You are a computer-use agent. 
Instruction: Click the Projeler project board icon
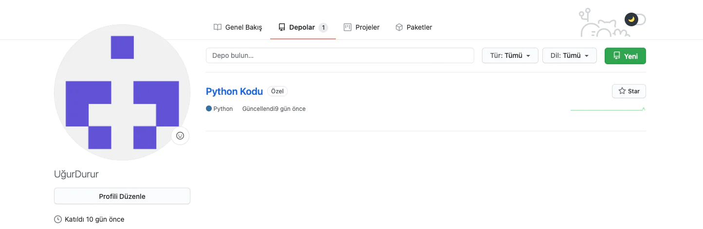tap(348, 27)
